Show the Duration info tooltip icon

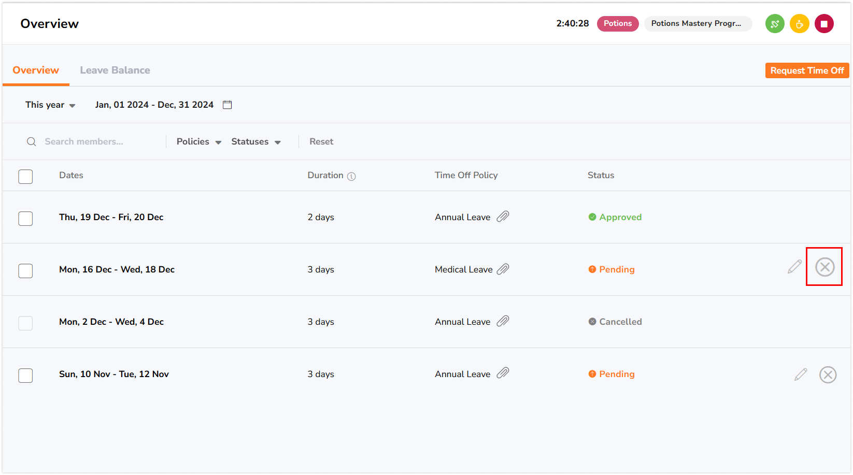(351, 176)
